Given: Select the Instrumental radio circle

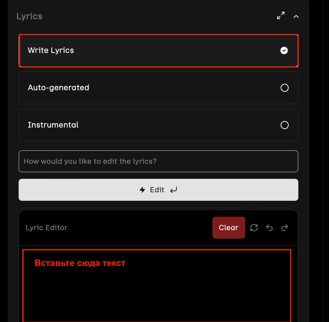Looking at the screenshot, I should tap(285, 125).
